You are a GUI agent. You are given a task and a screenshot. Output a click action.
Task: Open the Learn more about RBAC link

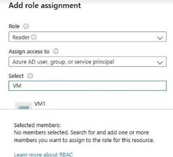[x=44, y=154]
